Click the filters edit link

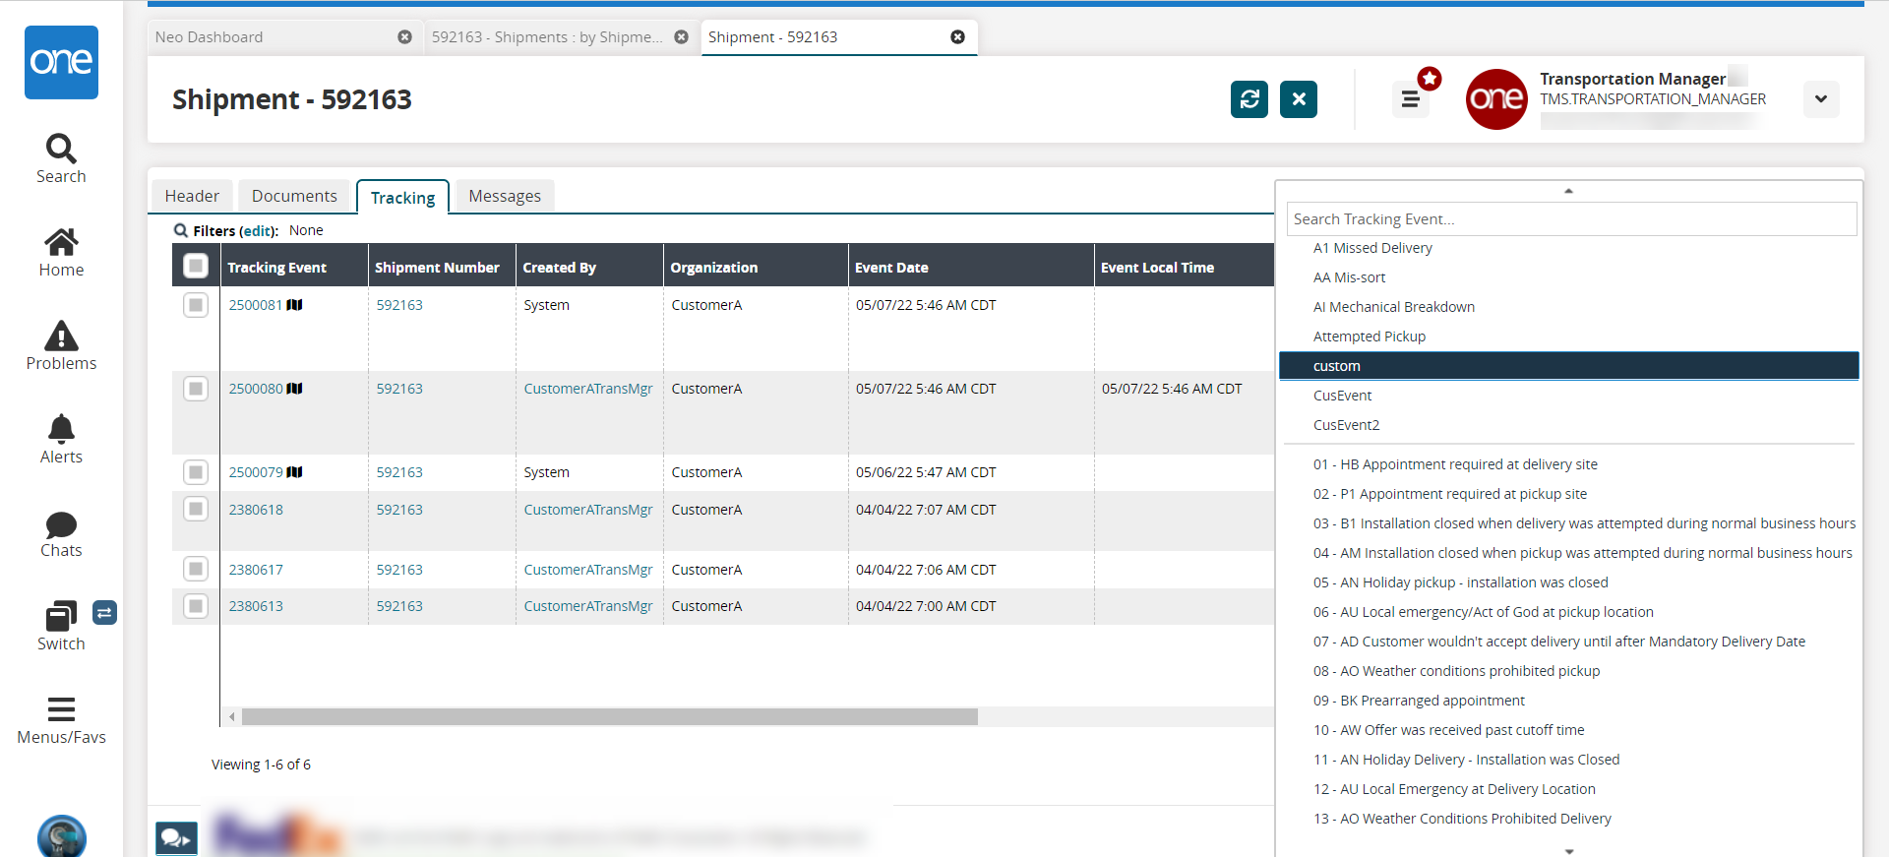258,231
